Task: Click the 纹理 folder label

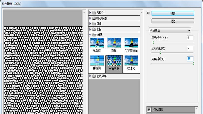Action: 99,35
